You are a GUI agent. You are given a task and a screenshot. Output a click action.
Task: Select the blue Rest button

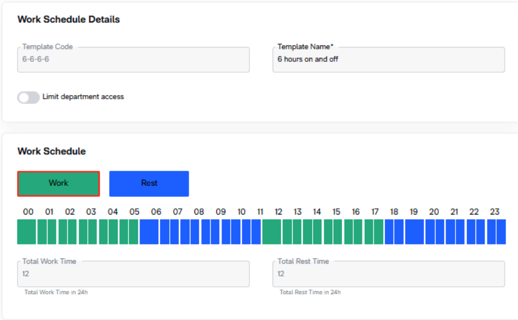[x=149, y=184]
